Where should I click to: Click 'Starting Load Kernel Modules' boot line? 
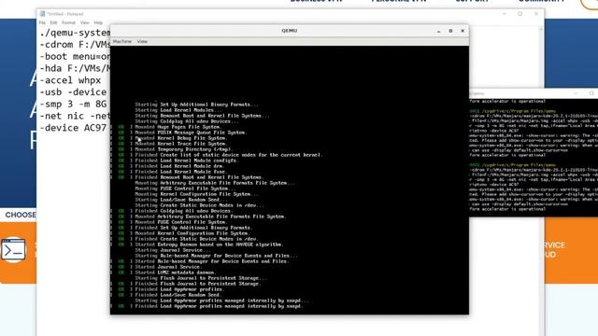[178, 110]
